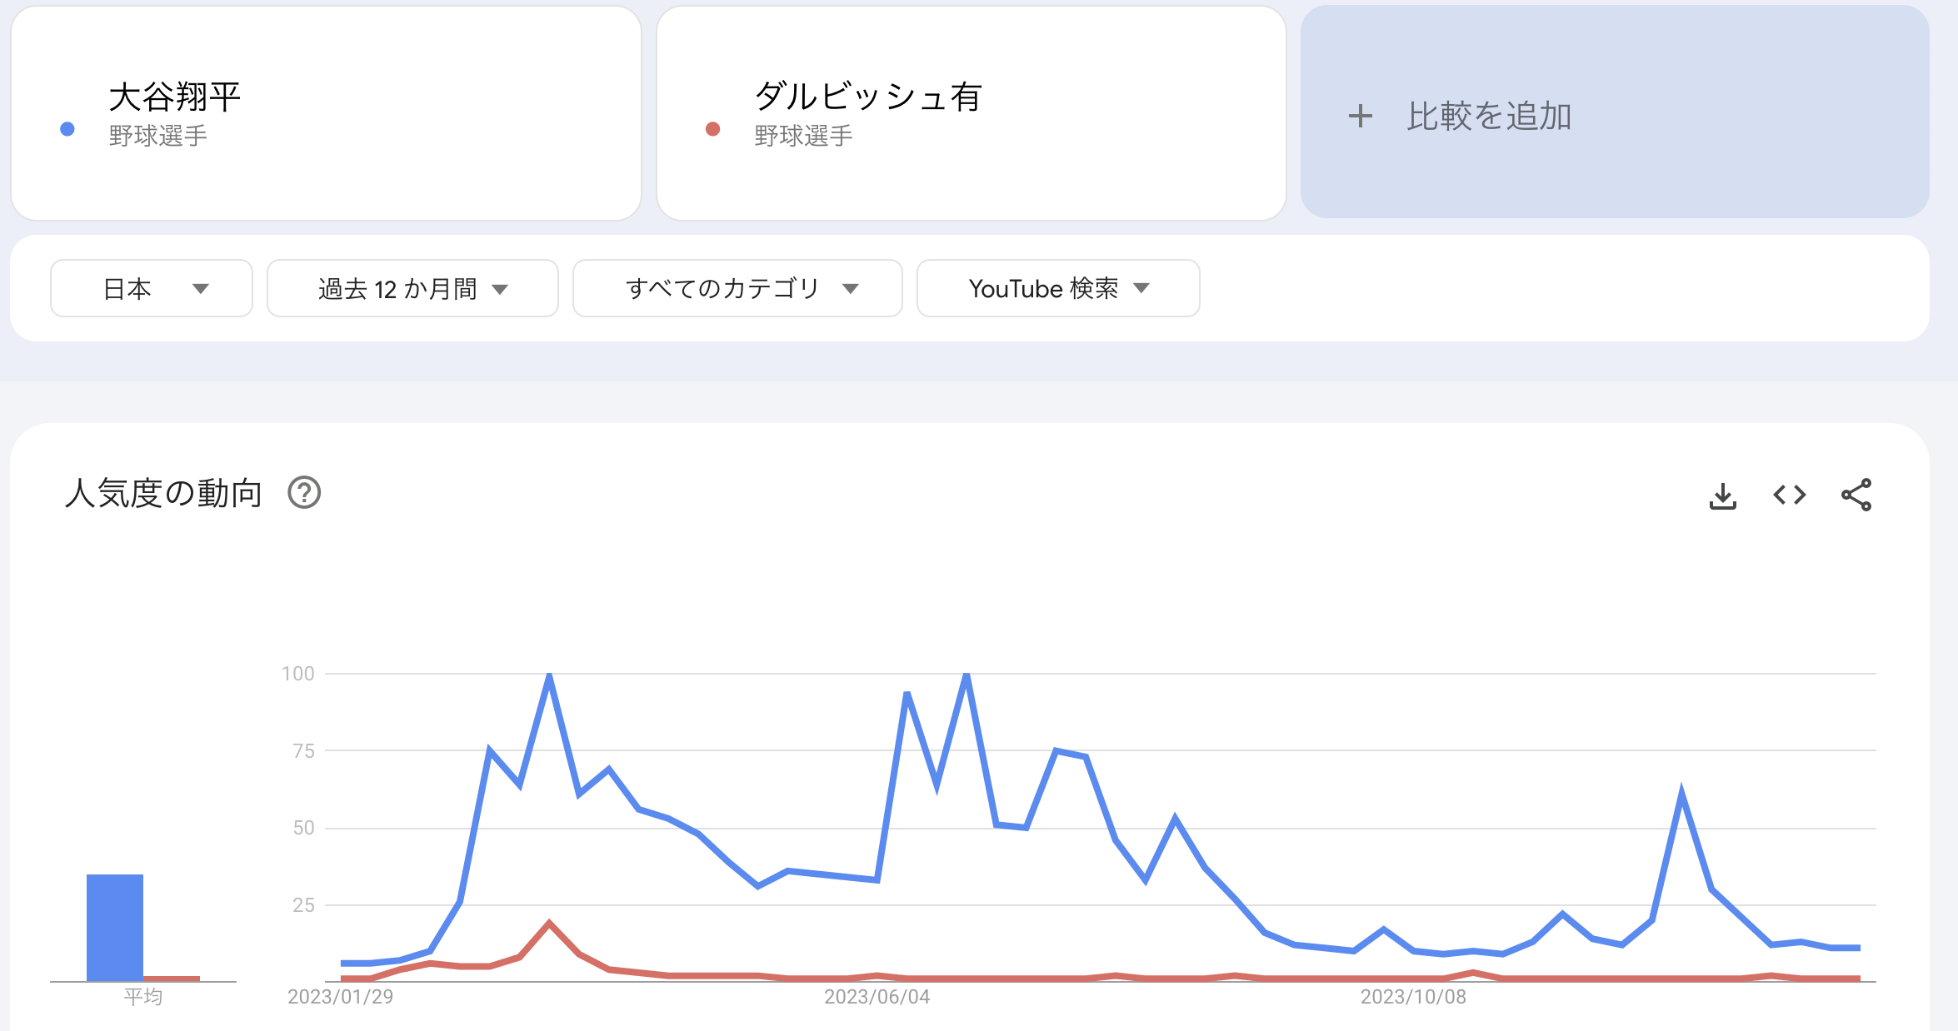The image size is (1958, 1031).
Task: Click the 2023/06/04 date label on axis
Action: tap(877, 997)
